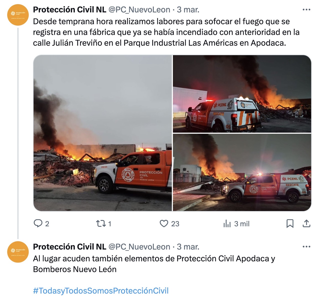Open the 3 mar. timestamp of first tweet
This screenshot has height=302, width=320.
point(188,10)
